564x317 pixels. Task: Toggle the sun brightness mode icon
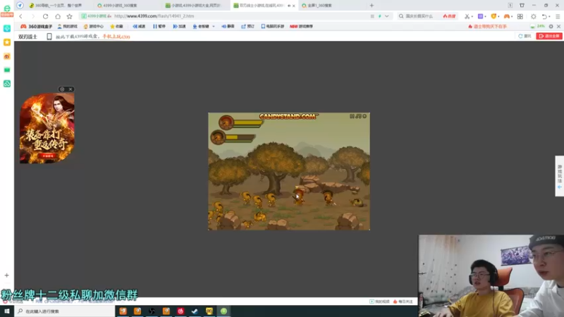(534, 16)
